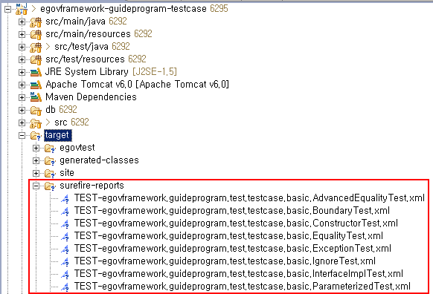Select the IgnoreTest.xml report file
The width and height of the screenshot is (433, 294).
click(x=225, y=261)
